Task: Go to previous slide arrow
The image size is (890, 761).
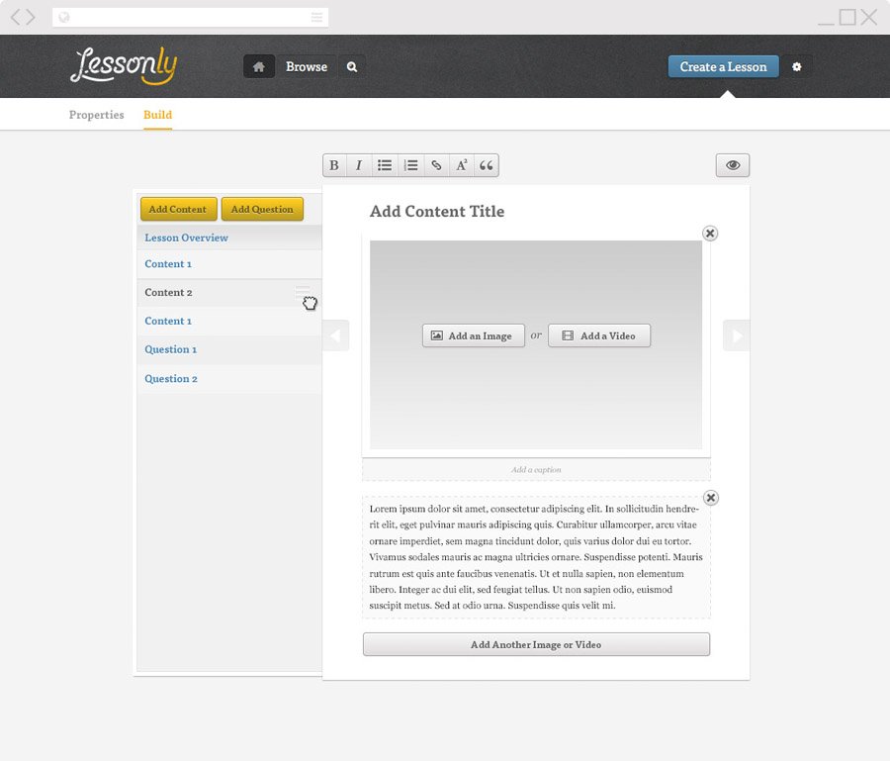Action: (x=335, y=335)
